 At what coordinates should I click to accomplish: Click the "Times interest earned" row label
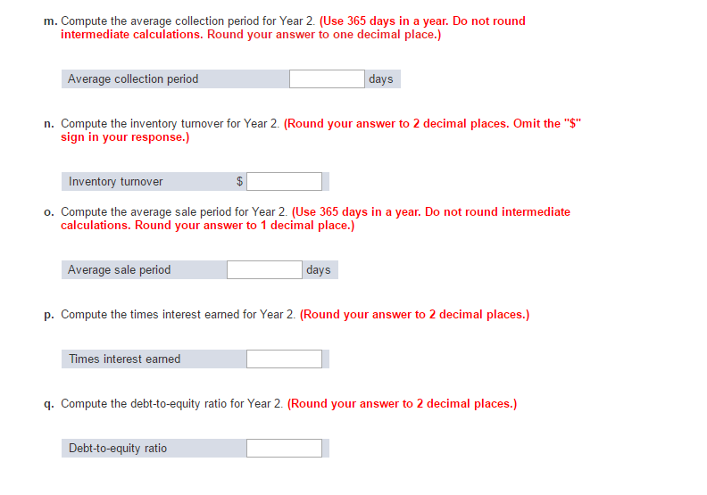click(125, 359)
